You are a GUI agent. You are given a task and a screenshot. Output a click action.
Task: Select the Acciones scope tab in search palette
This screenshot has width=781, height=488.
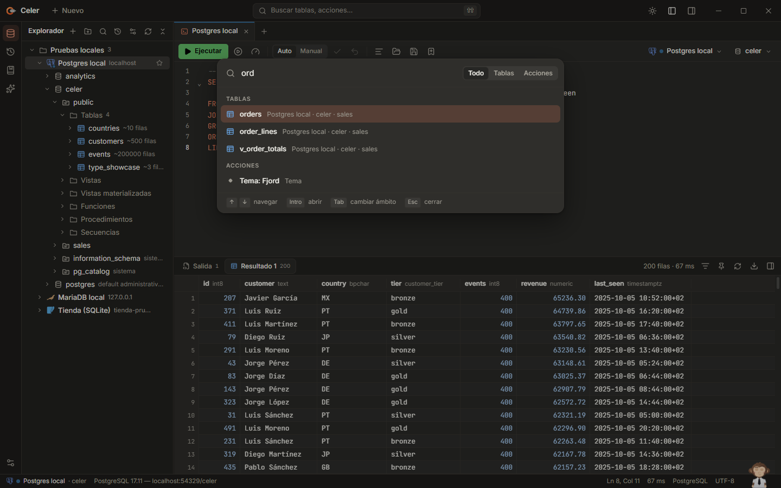tap(538, 73)
